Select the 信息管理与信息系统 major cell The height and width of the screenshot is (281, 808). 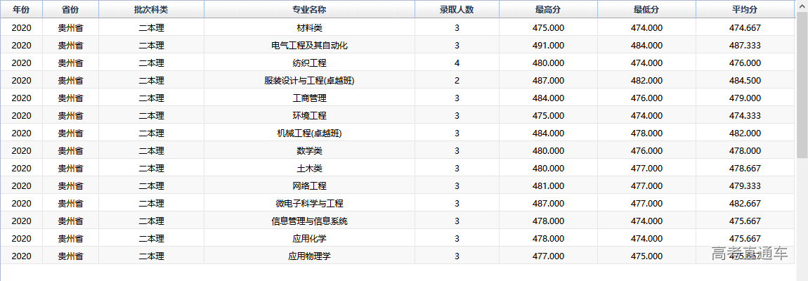coord(309,221)
